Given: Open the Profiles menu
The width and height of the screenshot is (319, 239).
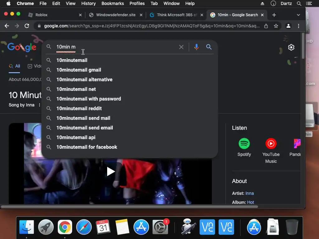Looking at the screenshot, I should pos(137,3).
